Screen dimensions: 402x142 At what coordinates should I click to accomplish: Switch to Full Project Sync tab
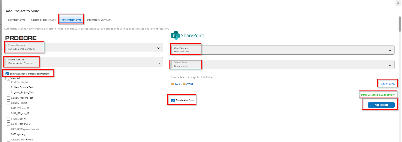point(16,20)
